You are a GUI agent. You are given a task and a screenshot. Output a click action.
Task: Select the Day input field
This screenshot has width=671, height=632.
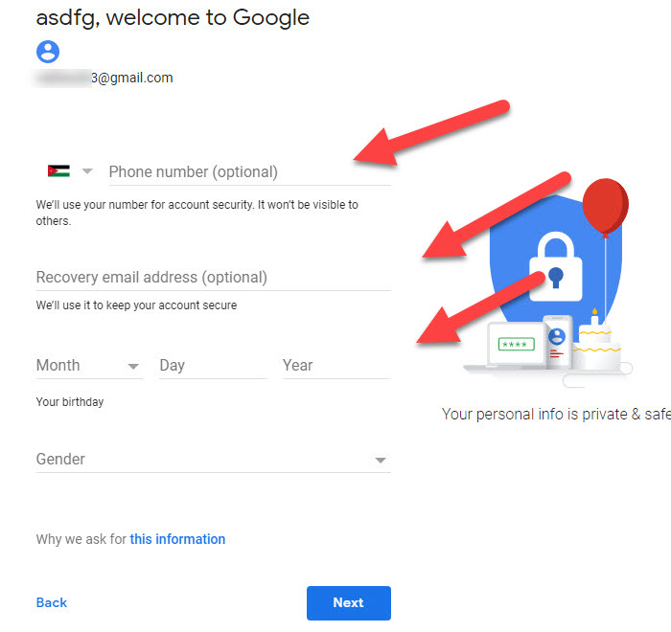coord(212,366)
